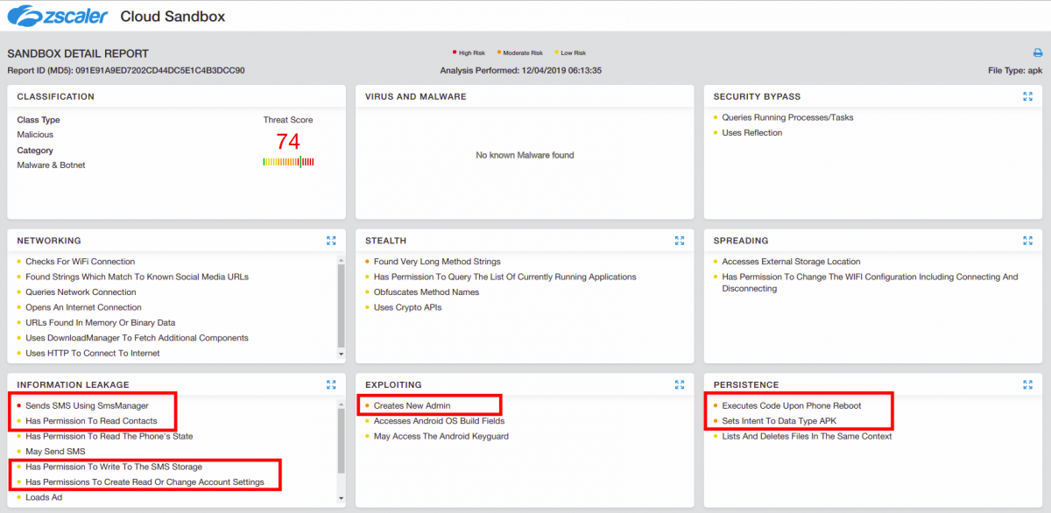Click 'Accesses External Storage Location' item

[x=791, y=262]
